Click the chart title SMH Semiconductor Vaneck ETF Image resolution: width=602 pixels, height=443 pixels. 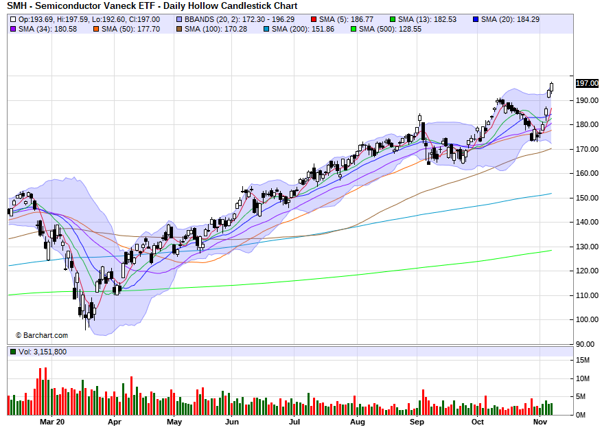[152, 5]
